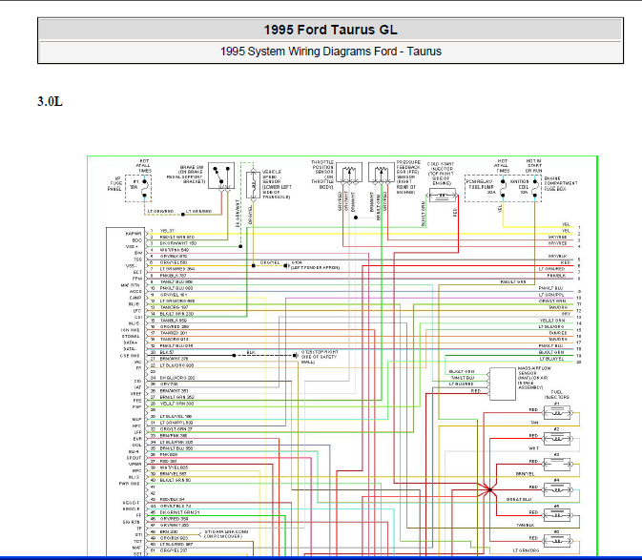Image resolution: width=642 pixels, height=560 pixels.
Task: Click the 'FUEL INJECTORS' label
Action: [x=557, y=394]
